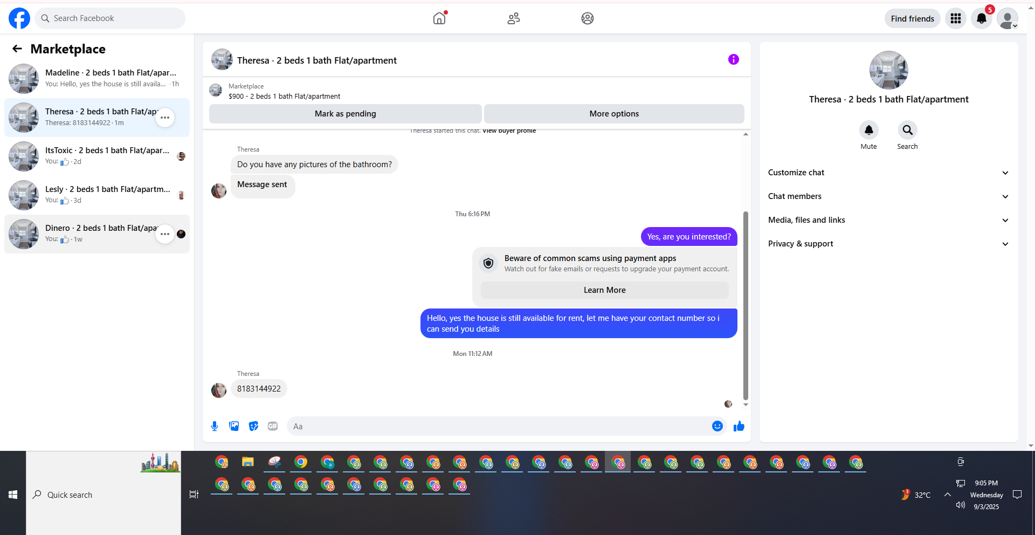
Task: Click the 'Yes, are you interested?' message
Action: pos(689,237)
